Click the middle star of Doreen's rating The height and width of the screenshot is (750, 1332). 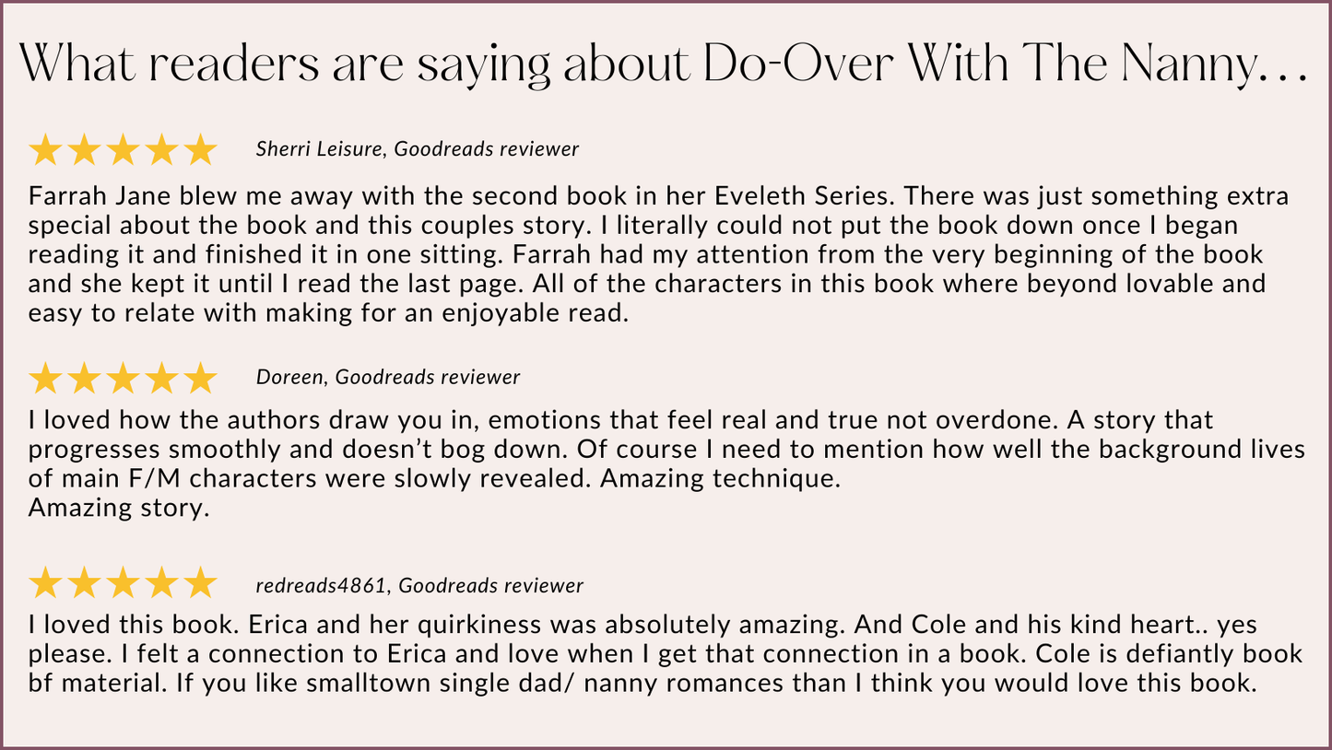coord(123,378)
